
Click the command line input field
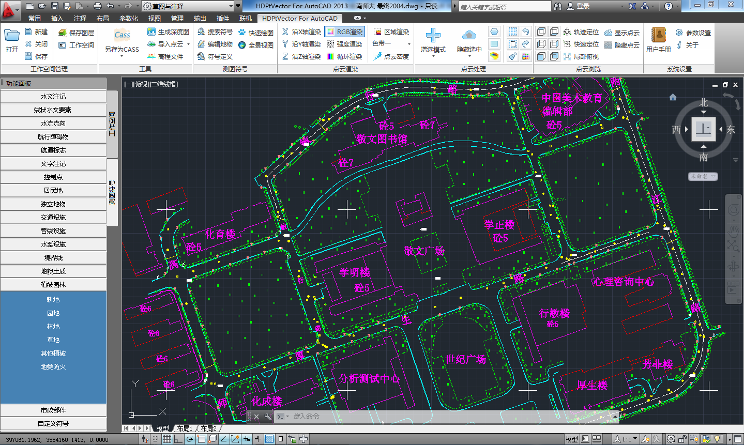(414, 417)
